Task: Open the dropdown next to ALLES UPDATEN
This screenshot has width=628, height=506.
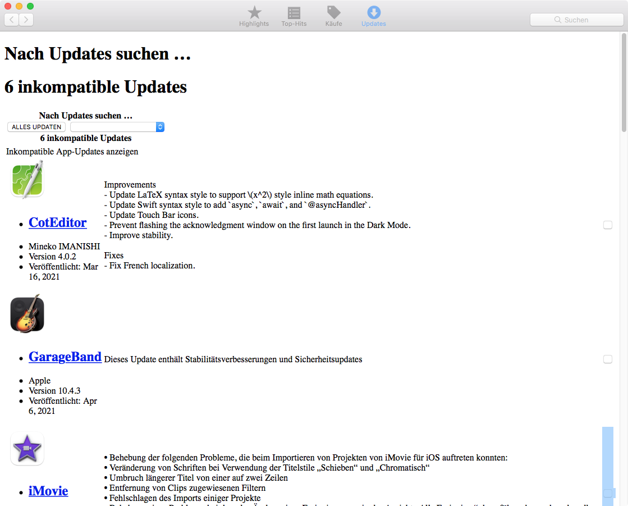Action: pyautogui.click(x=117, y=127)
